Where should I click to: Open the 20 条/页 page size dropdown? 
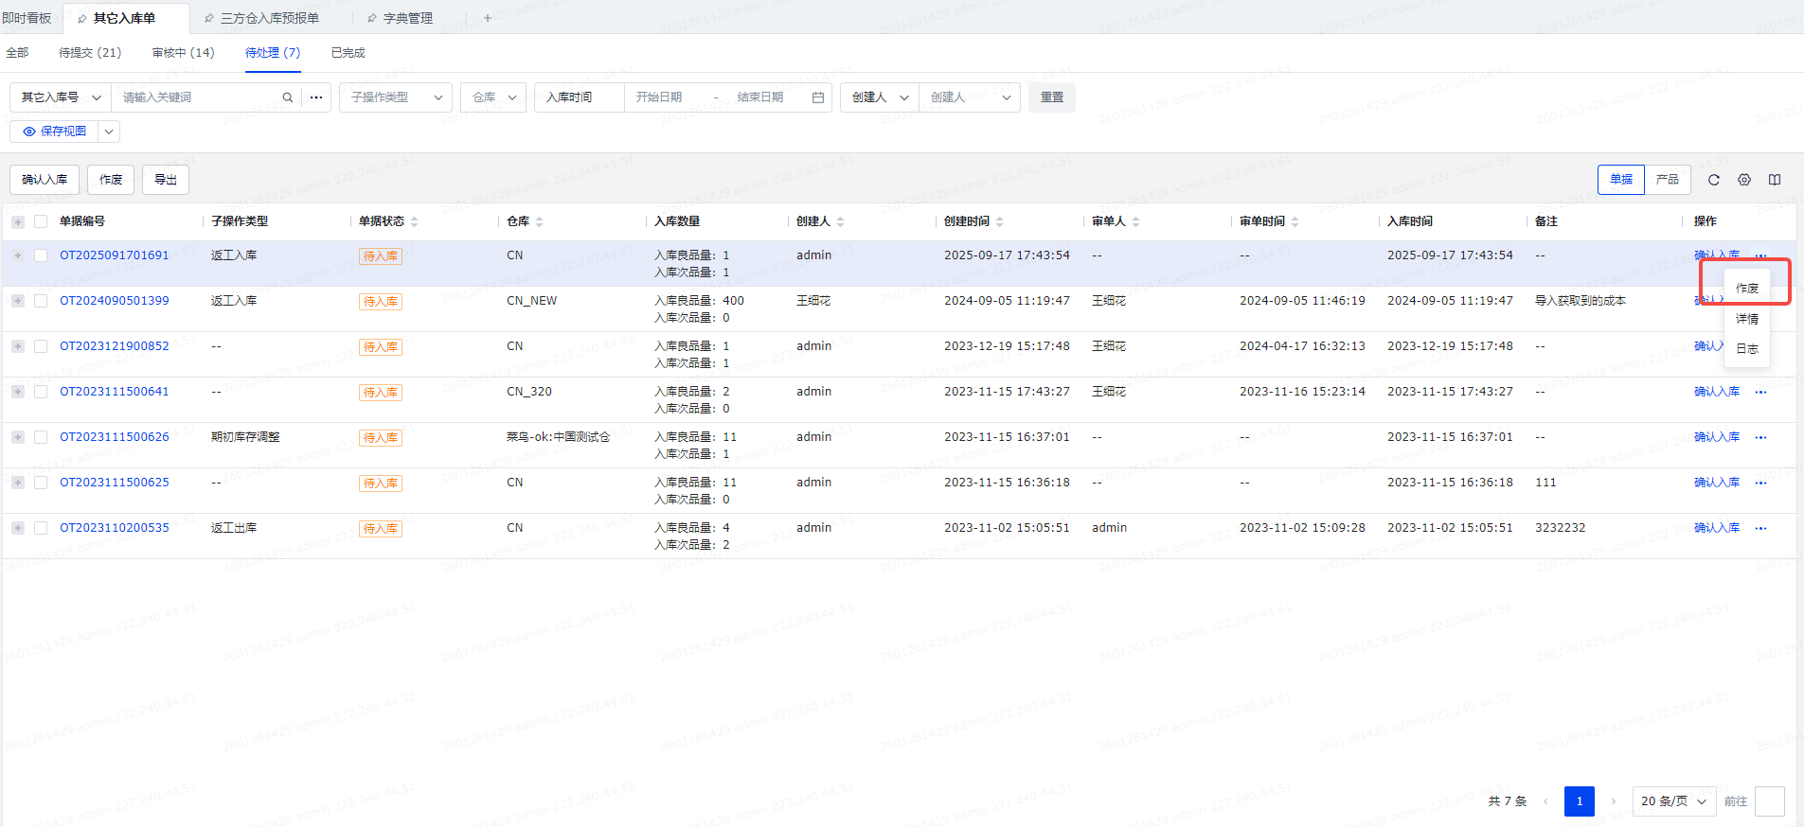coord(1673,801)
